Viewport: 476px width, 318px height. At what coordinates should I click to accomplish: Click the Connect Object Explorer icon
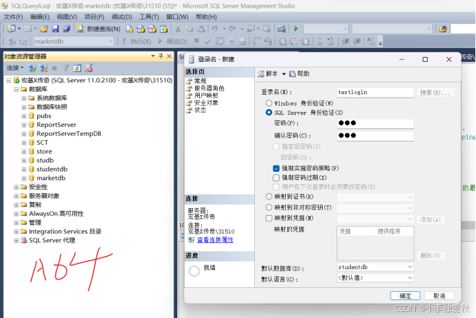[x=32, y=68]
